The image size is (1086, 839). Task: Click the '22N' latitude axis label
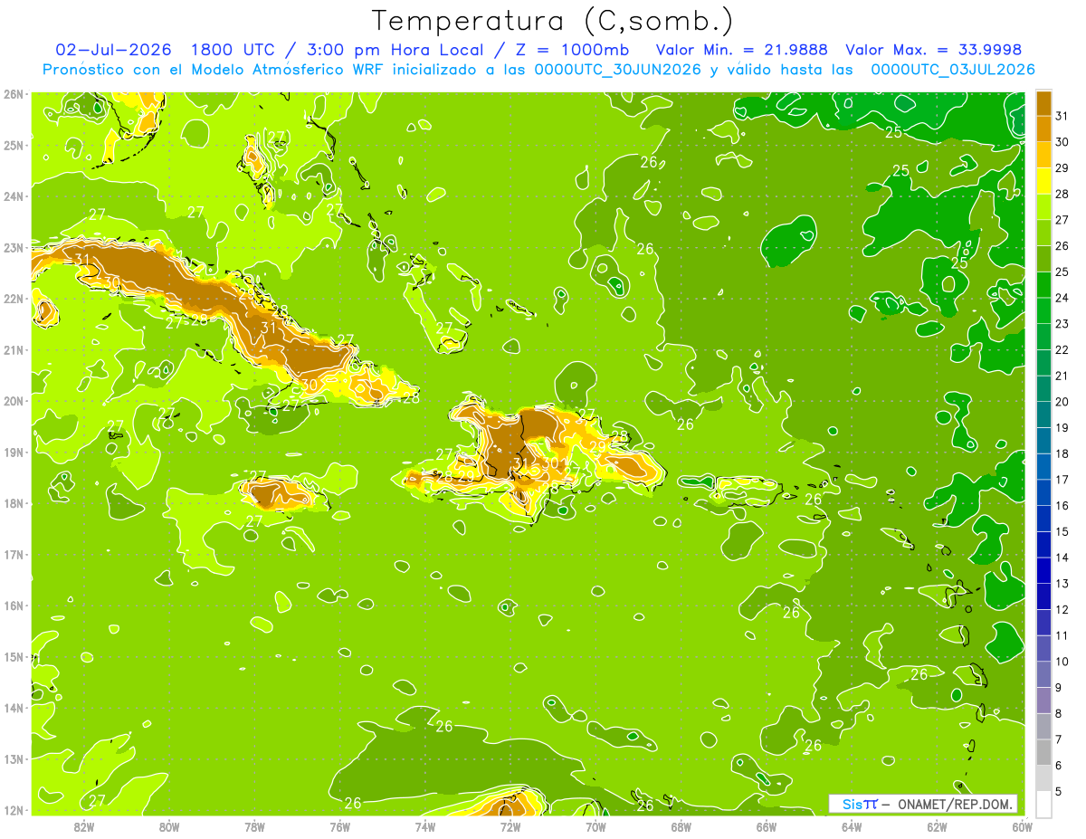click(14, 299)
